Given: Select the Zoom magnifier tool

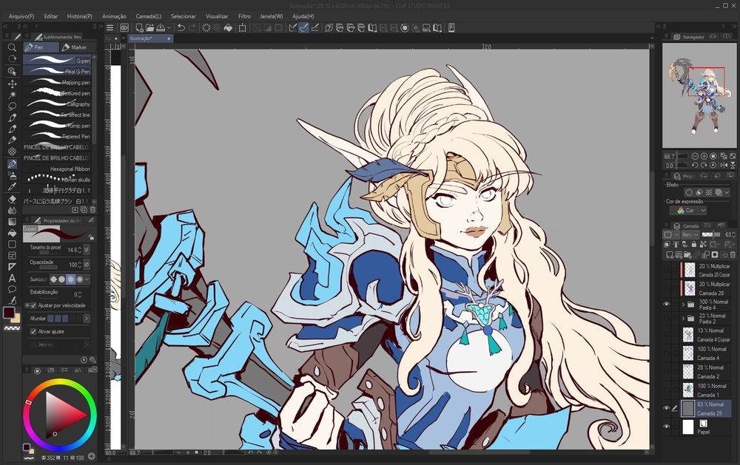Looking at the screenshot, I should [13, 47].
